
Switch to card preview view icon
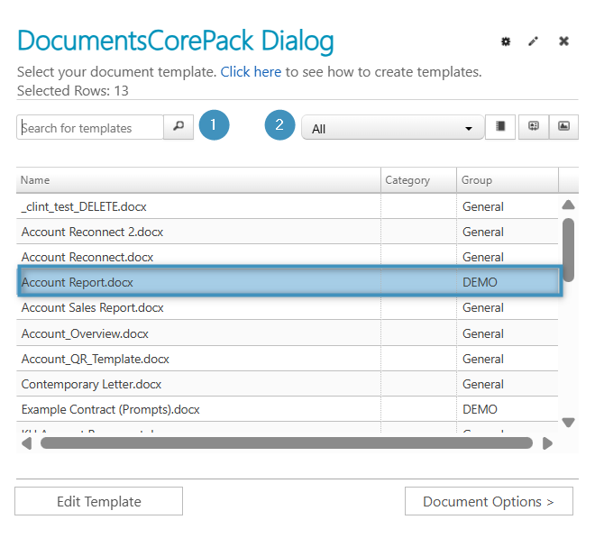(x=533, y=127)
